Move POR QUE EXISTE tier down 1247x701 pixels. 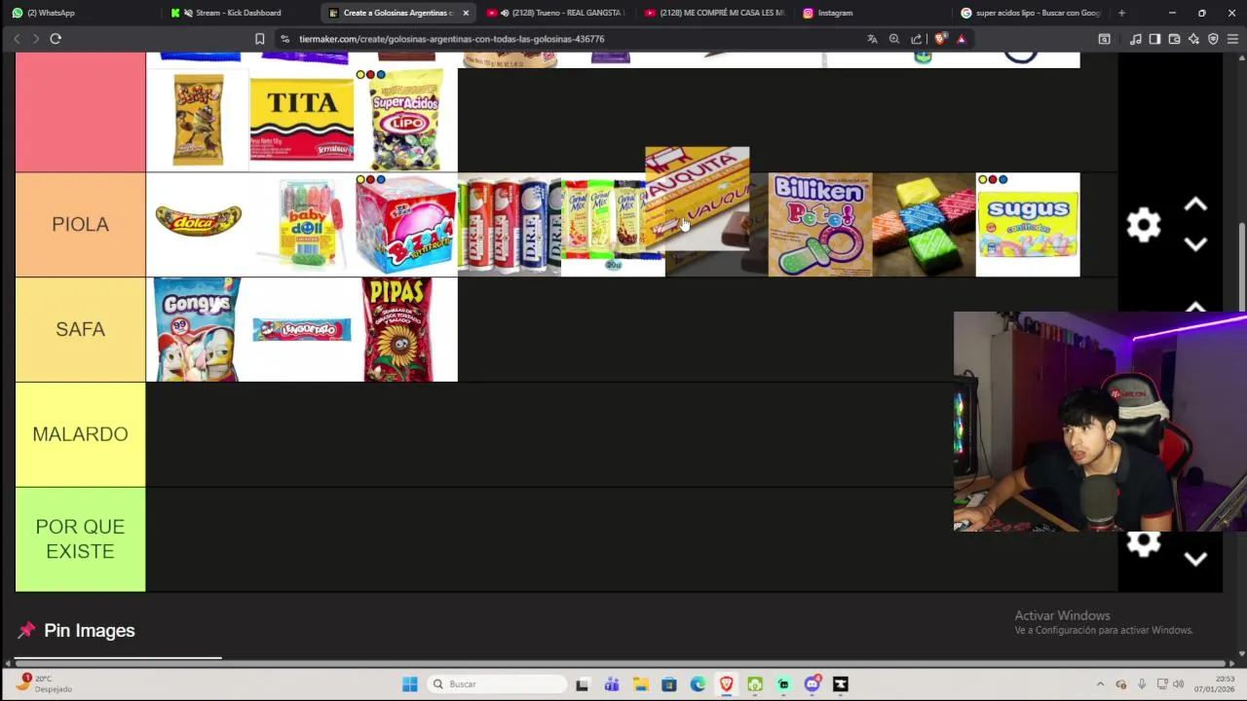point(1195,559)
